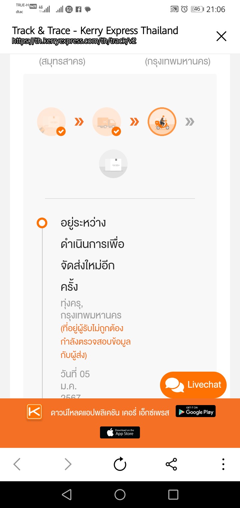The height and width of the screenshot is (508, 240).
Task: Tap the Android recent apps square button
Action: point(173,495)
